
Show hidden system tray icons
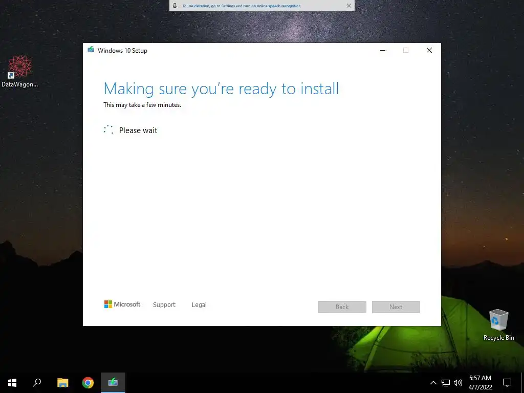pyautogui.click(x=433, y=383)
